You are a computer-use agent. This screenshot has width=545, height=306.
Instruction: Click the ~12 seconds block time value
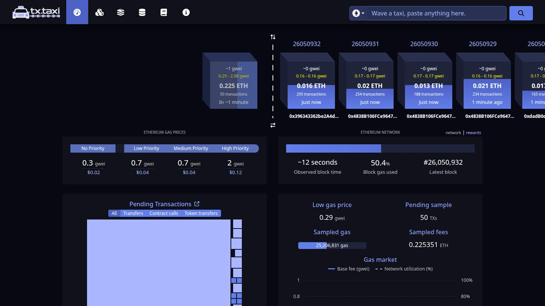[x=318, y=162]
